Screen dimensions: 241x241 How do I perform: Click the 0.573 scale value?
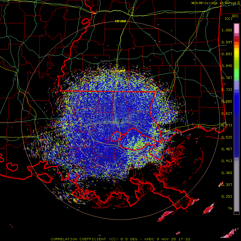tap(227, 125)
